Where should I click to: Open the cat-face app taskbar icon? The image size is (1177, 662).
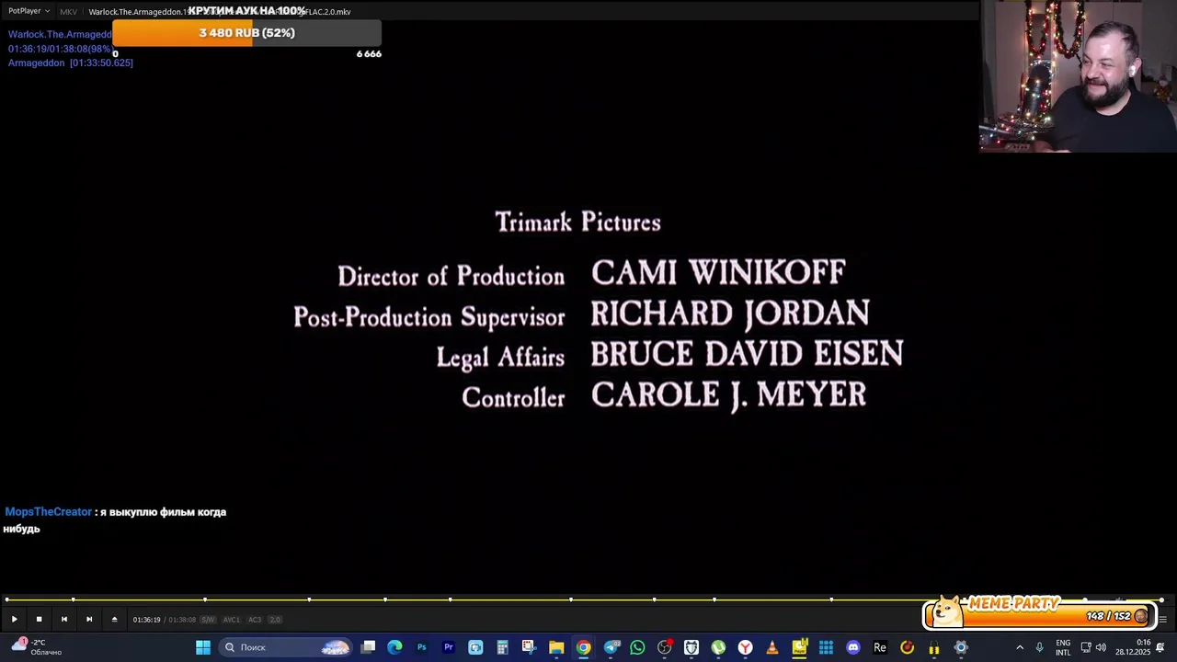pos(691,647)
